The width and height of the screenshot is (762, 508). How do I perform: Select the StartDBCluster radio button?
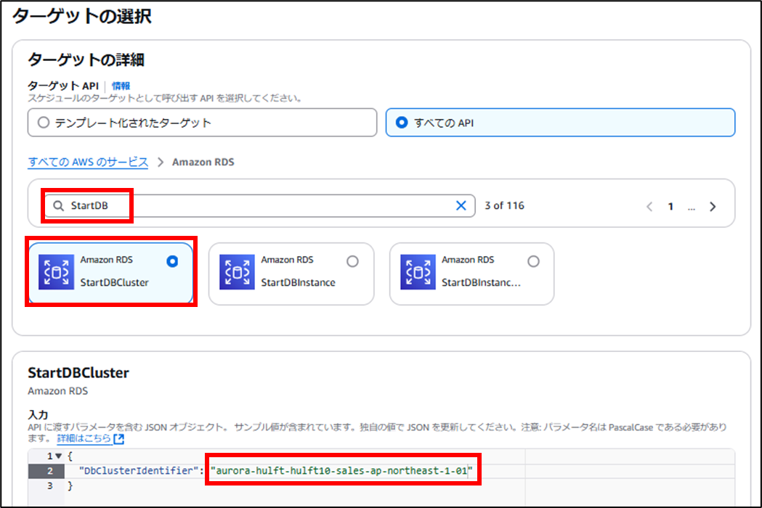[172, 261]
